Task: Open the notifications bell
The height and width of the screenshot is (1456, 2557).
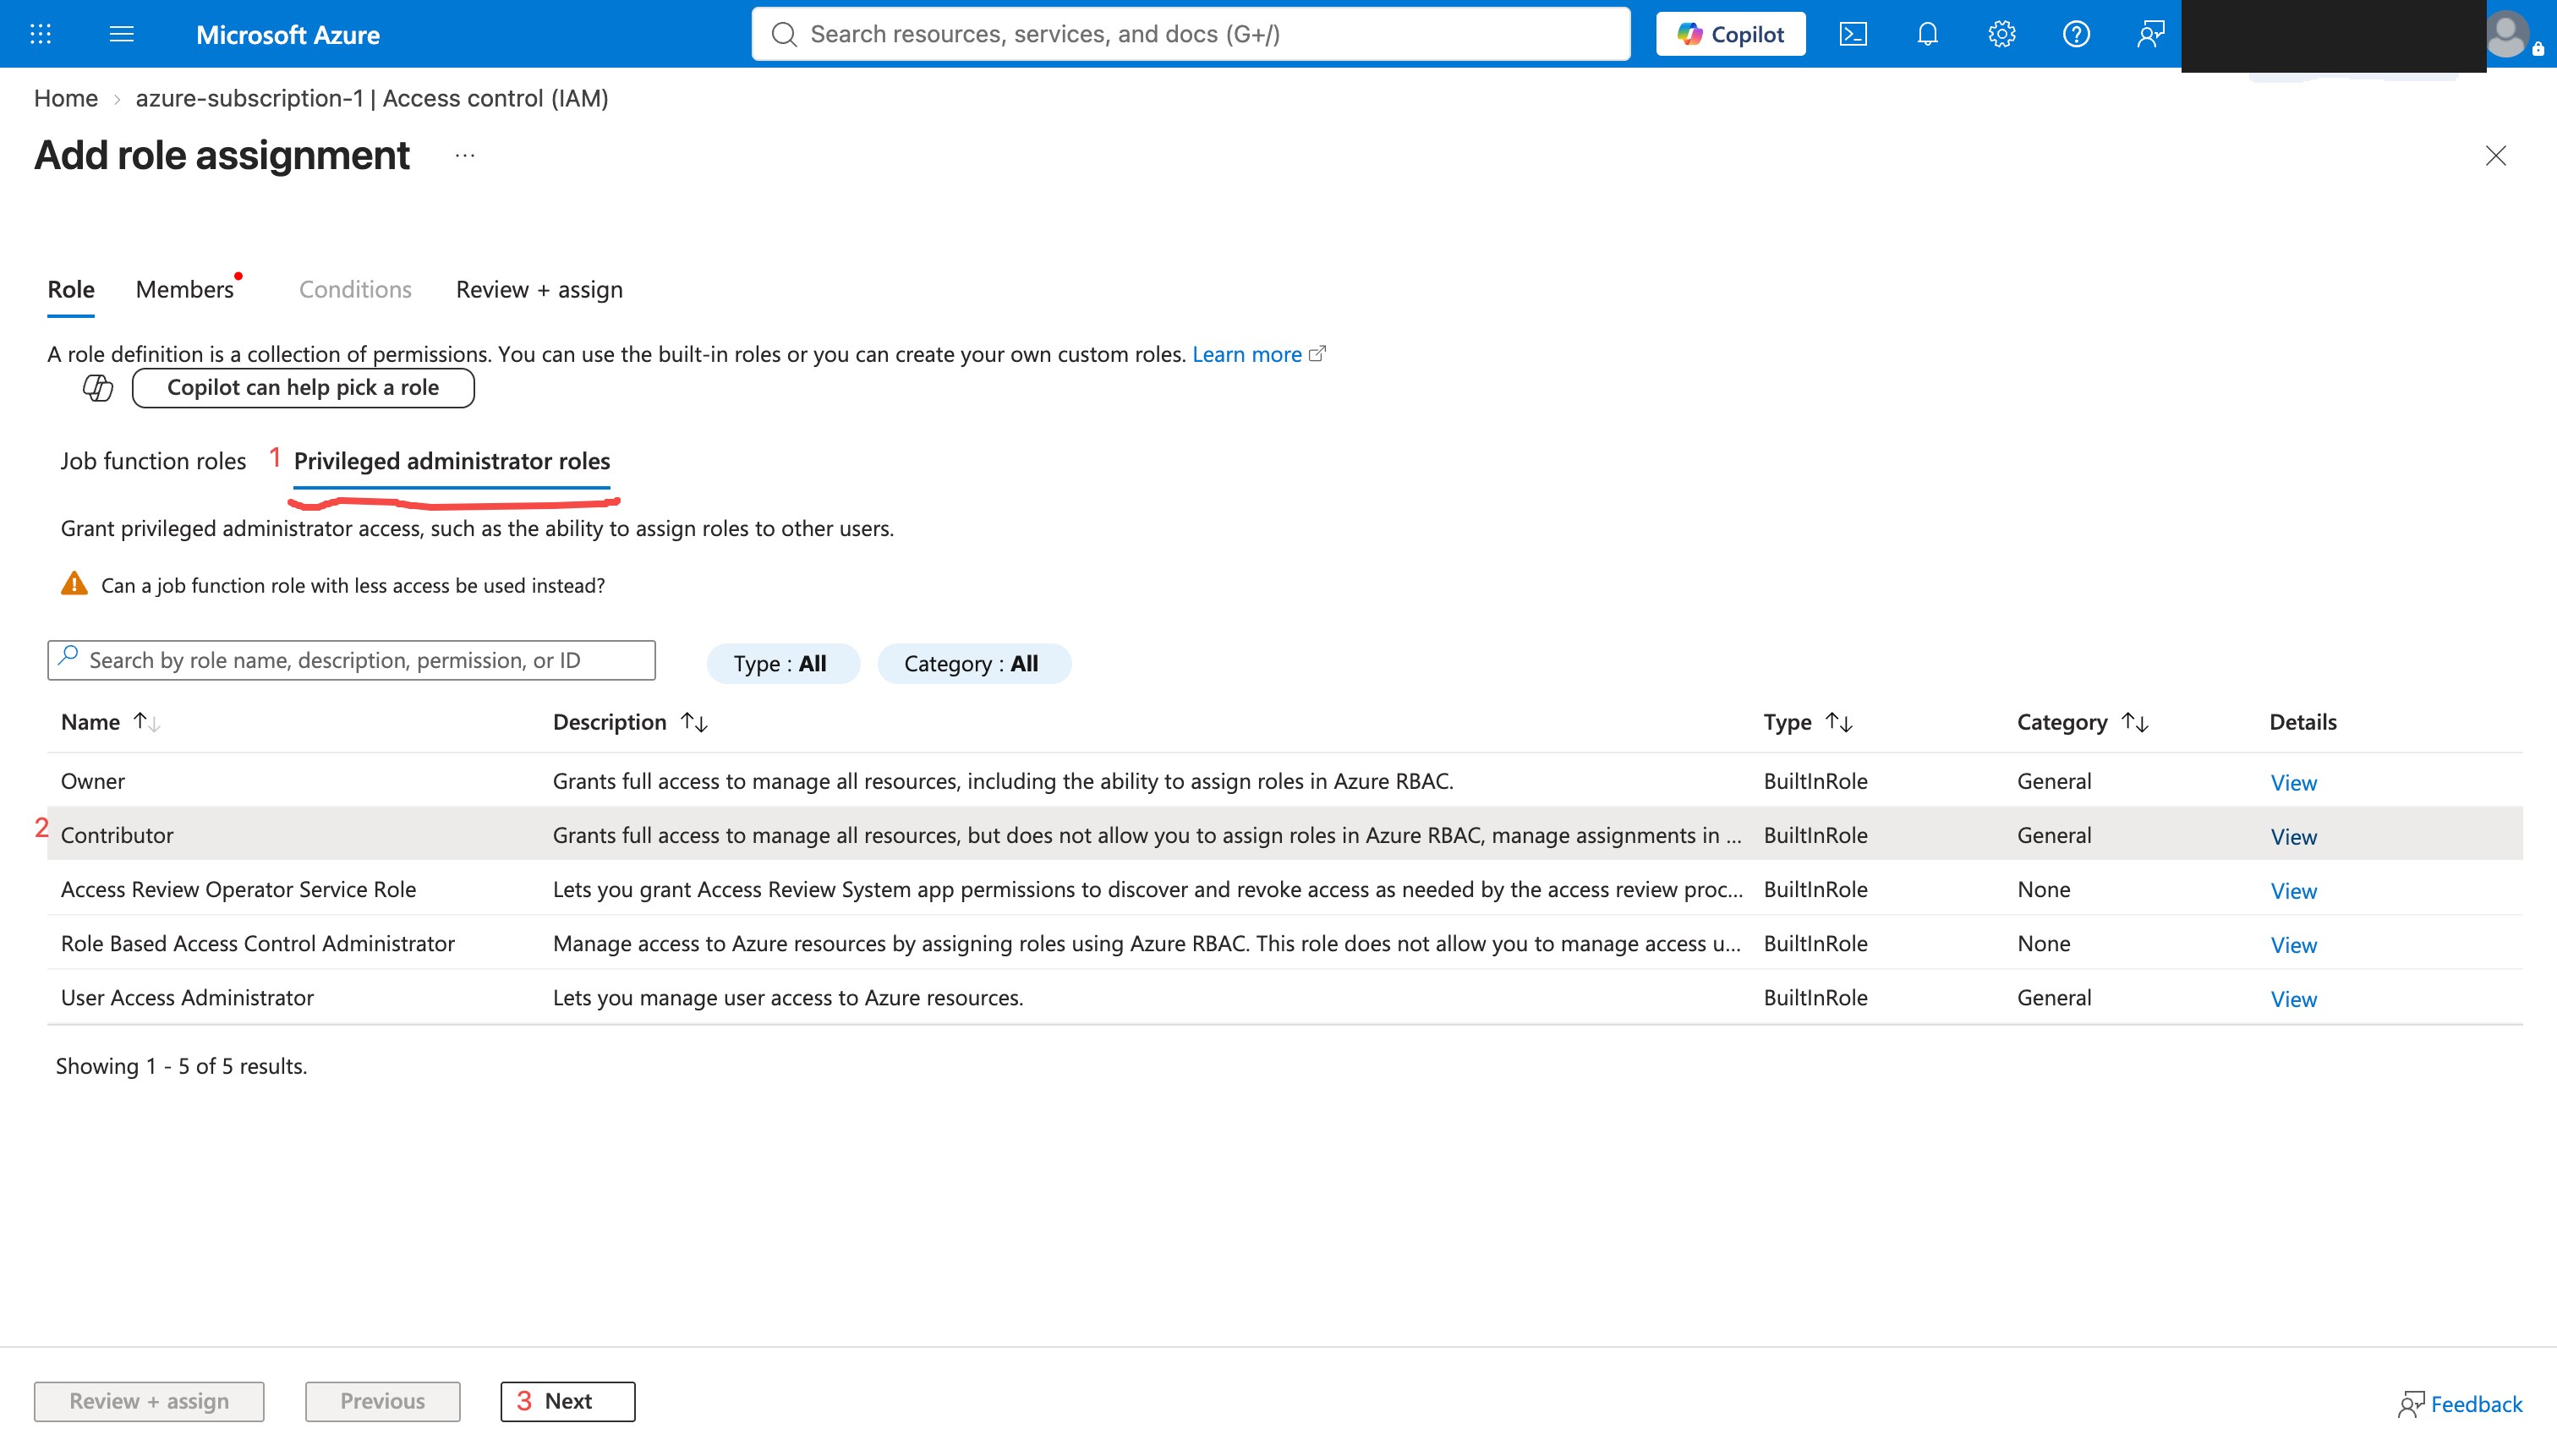Action: pos(1927,34)
